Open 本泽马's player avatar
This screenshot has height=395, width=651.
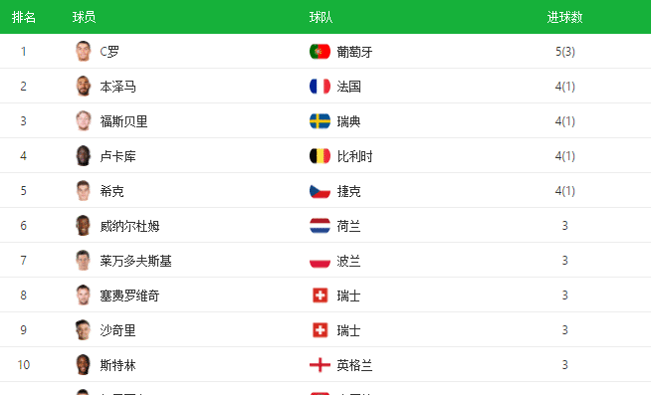point(83,86)
